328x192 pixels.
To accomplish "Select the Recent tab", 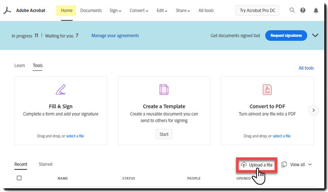I will (x=21, y=164).
